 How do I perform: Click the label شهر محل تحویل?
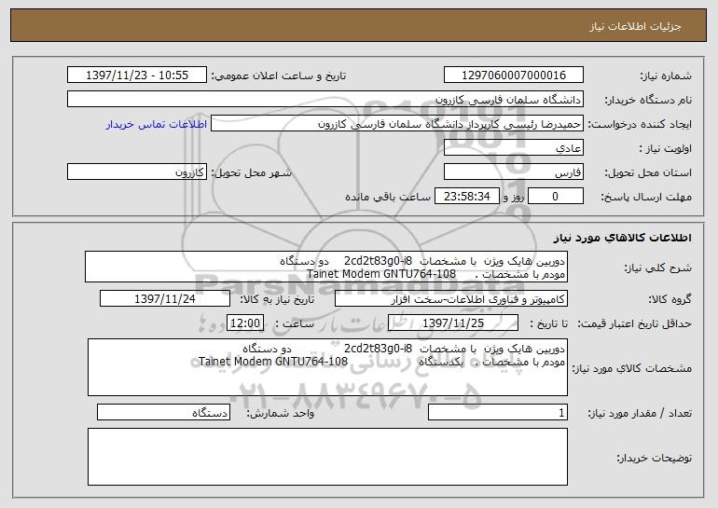tap(252, 172)
